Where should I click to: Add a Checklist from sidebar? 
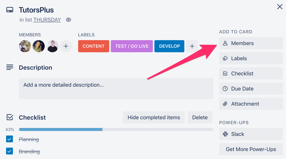(x=251, y=73)
